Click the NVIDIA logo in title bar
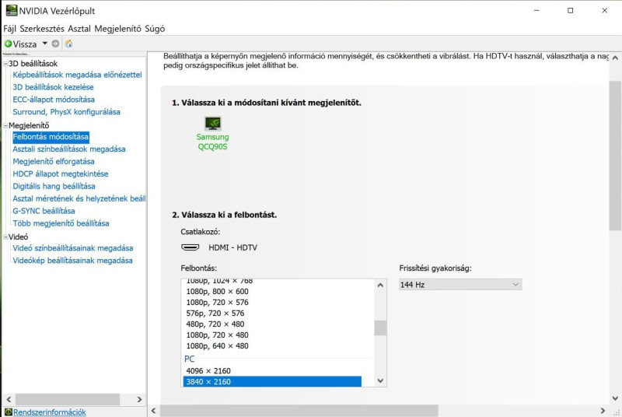Image resolution: width=622 pixels, height=417 pixels. [12, 10]
